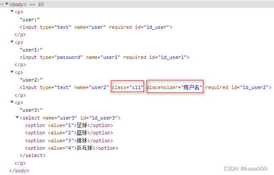Screen dimensions: 274x175
Task: Collapse the p node containing "user1:"
Action: coord(12,42)
